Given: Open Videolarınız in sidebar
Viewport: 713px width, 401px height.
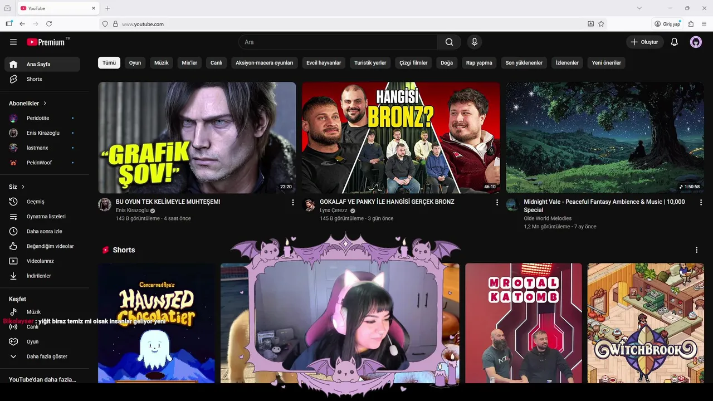Looking at the screenshot, I should pos(42,261).
